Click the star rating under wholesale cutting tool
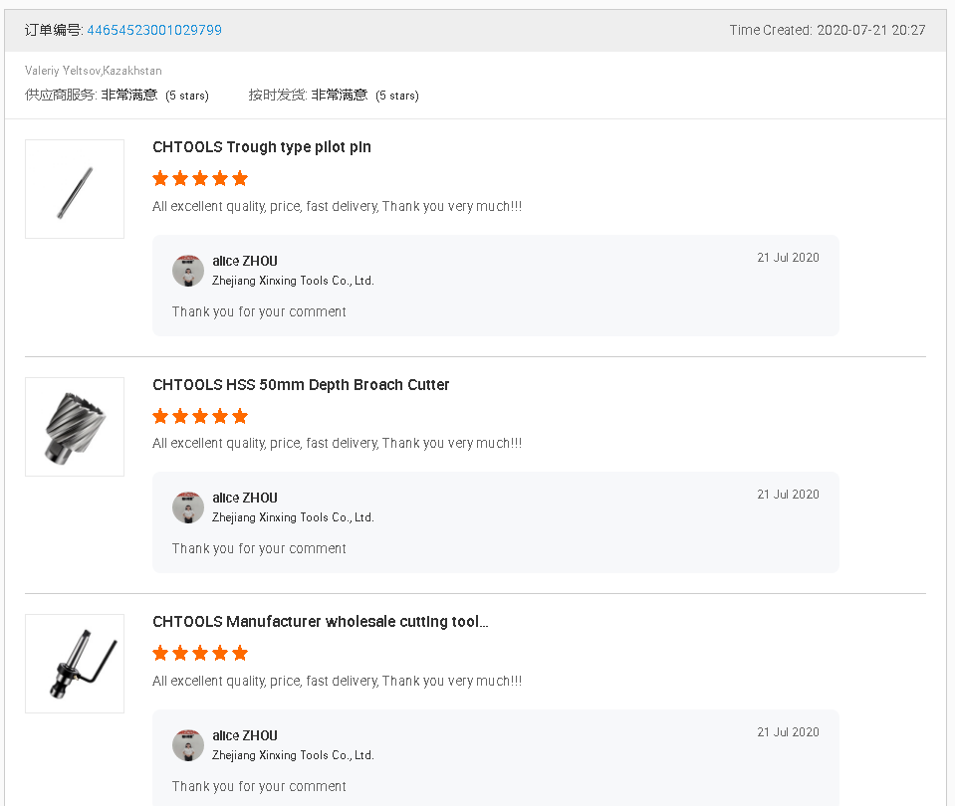955x806 pixels. coord(200,654)
